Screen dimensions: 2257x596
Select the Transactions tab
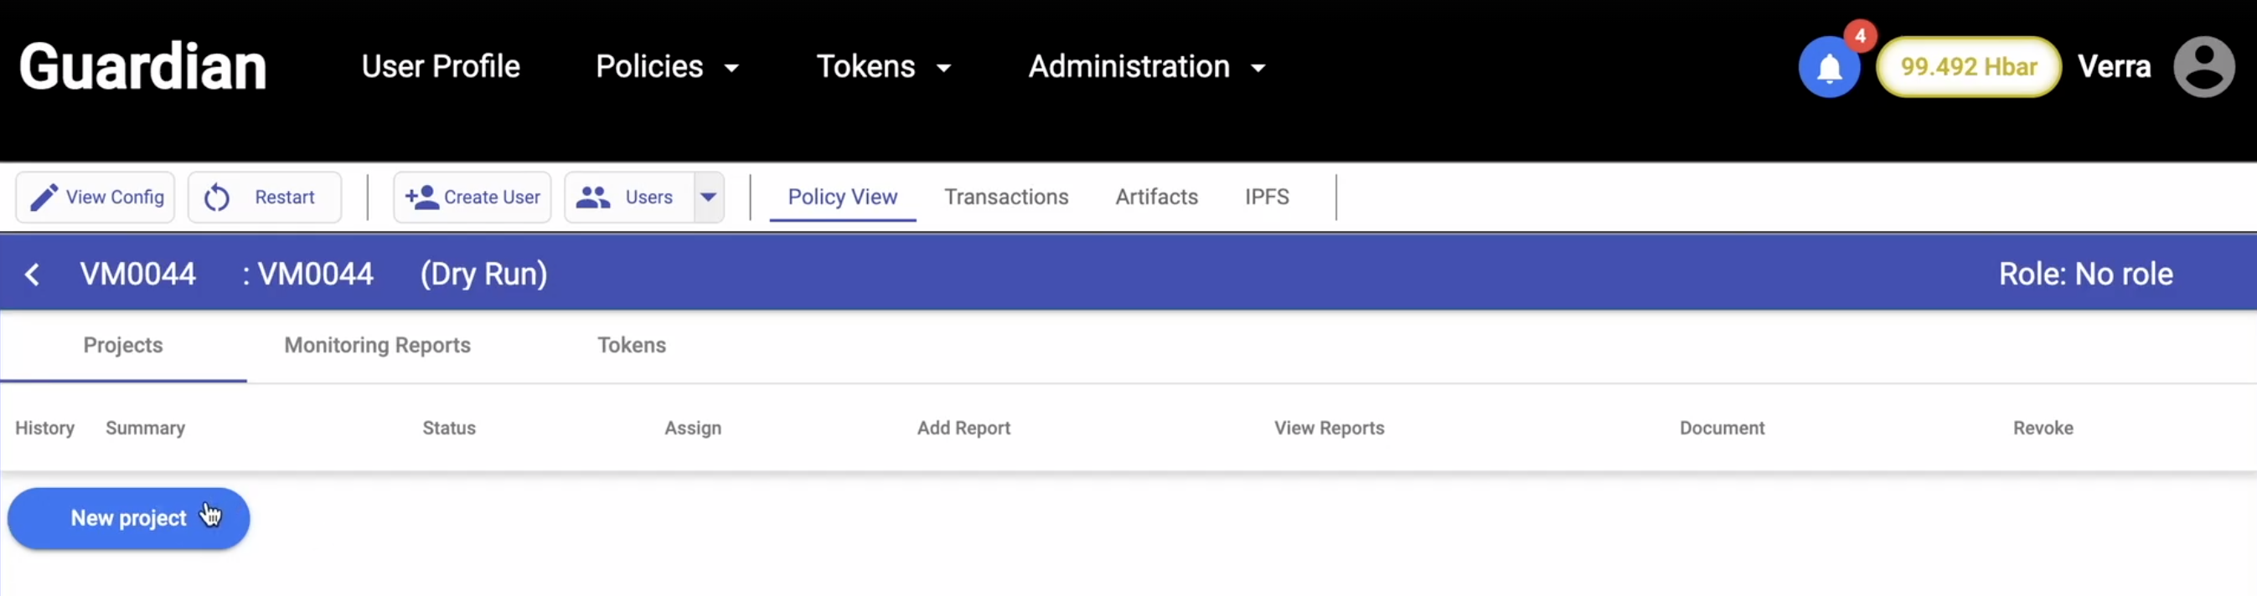coord(1006,198)
